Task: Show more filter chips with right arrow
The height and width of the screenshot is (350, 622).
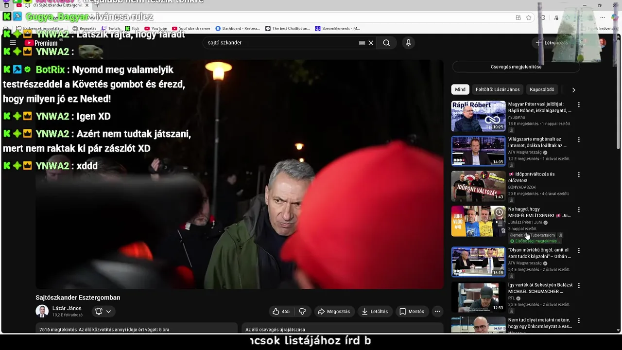Action: pyautogui.click(x=573, y=90)
